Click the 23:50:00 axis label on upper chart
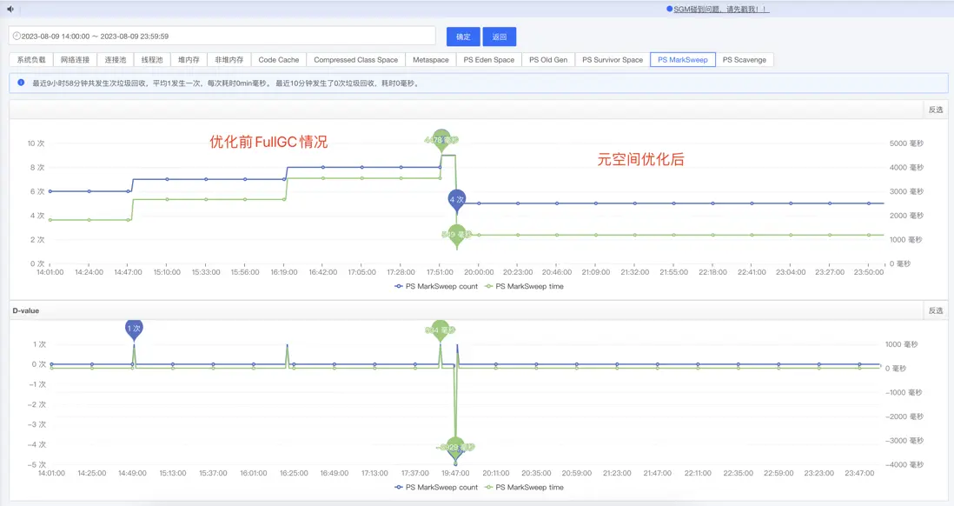Viewport: 954px width, 506px height. (x=868, y=272)
